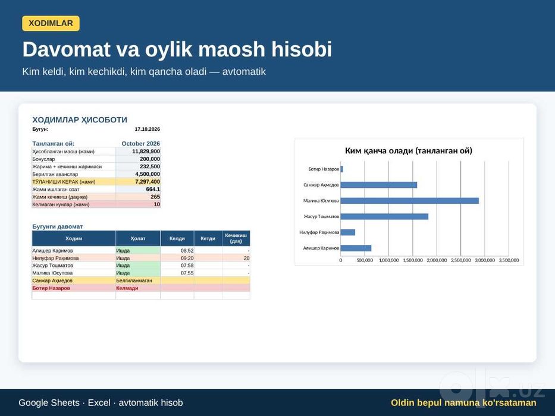
Task: Select the Жасур Тошматов table row name
Action: (x=52, y=265)
